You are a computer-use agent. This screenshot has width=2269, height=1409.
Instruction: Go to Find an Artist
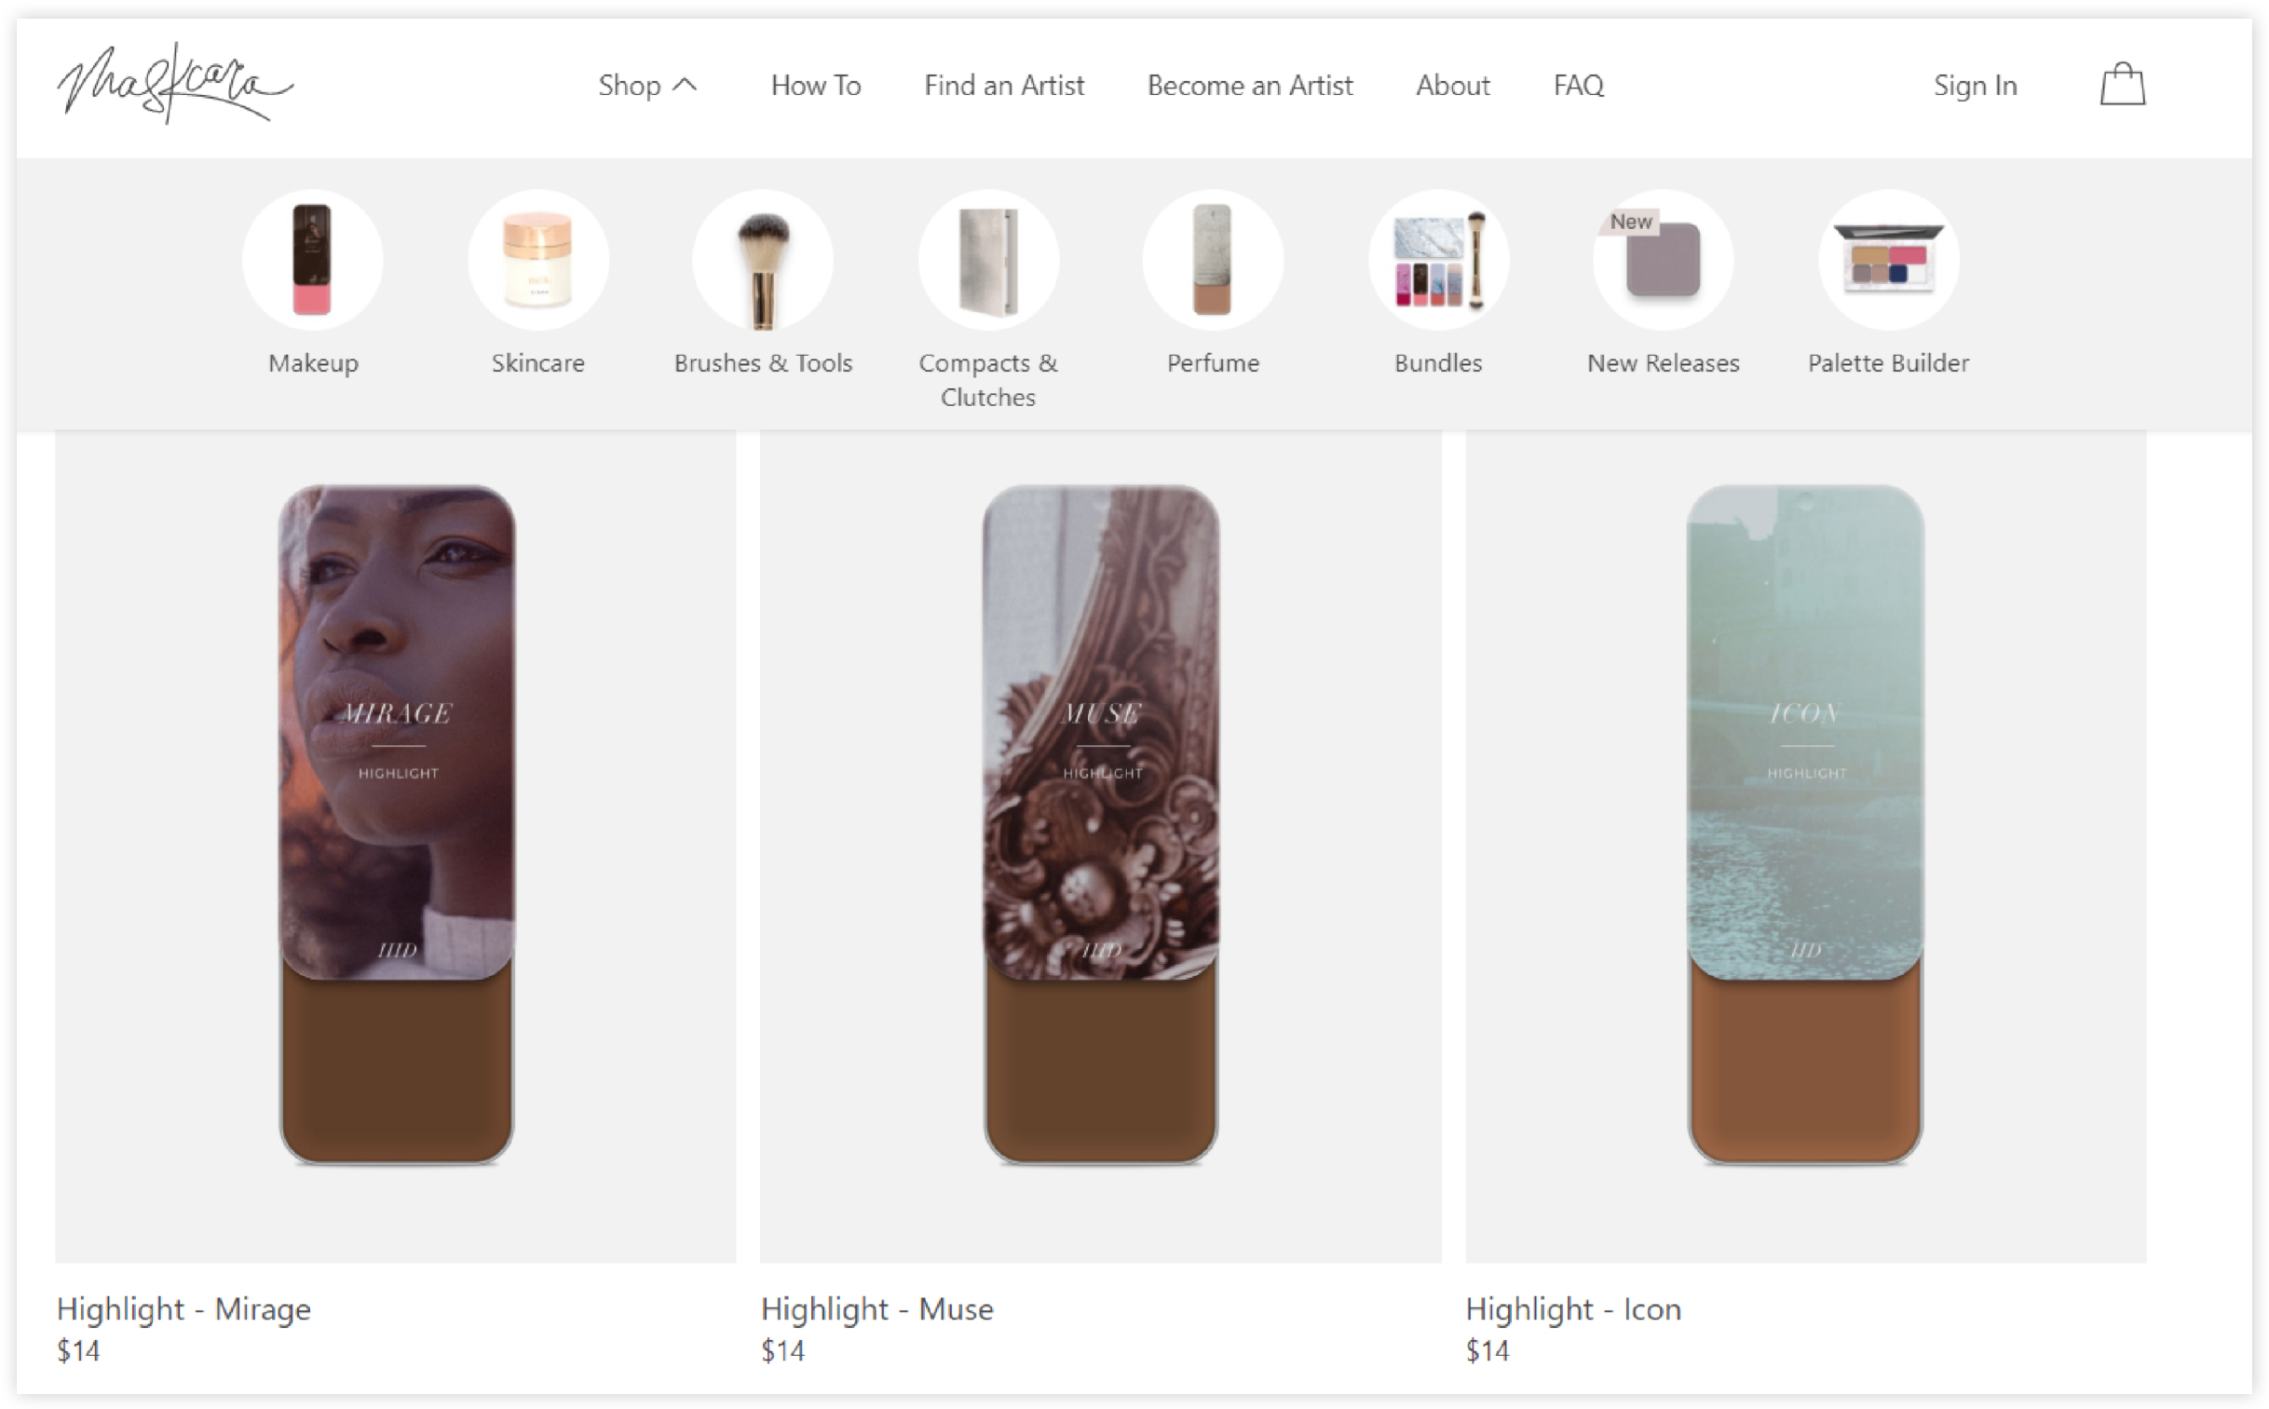coord(1003,86)
